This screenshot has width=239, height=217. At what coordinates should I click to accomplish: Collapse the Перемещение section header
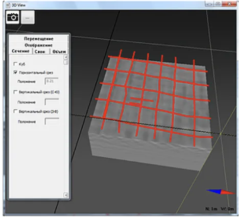coord(39,39)
